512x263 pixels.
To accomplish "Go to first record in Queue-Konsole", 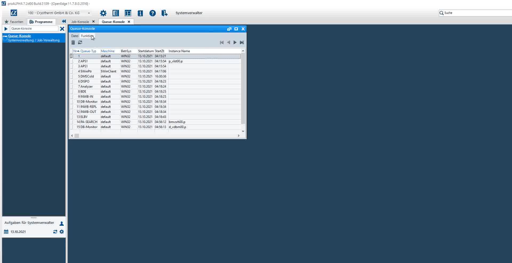I will click(222, 42).
